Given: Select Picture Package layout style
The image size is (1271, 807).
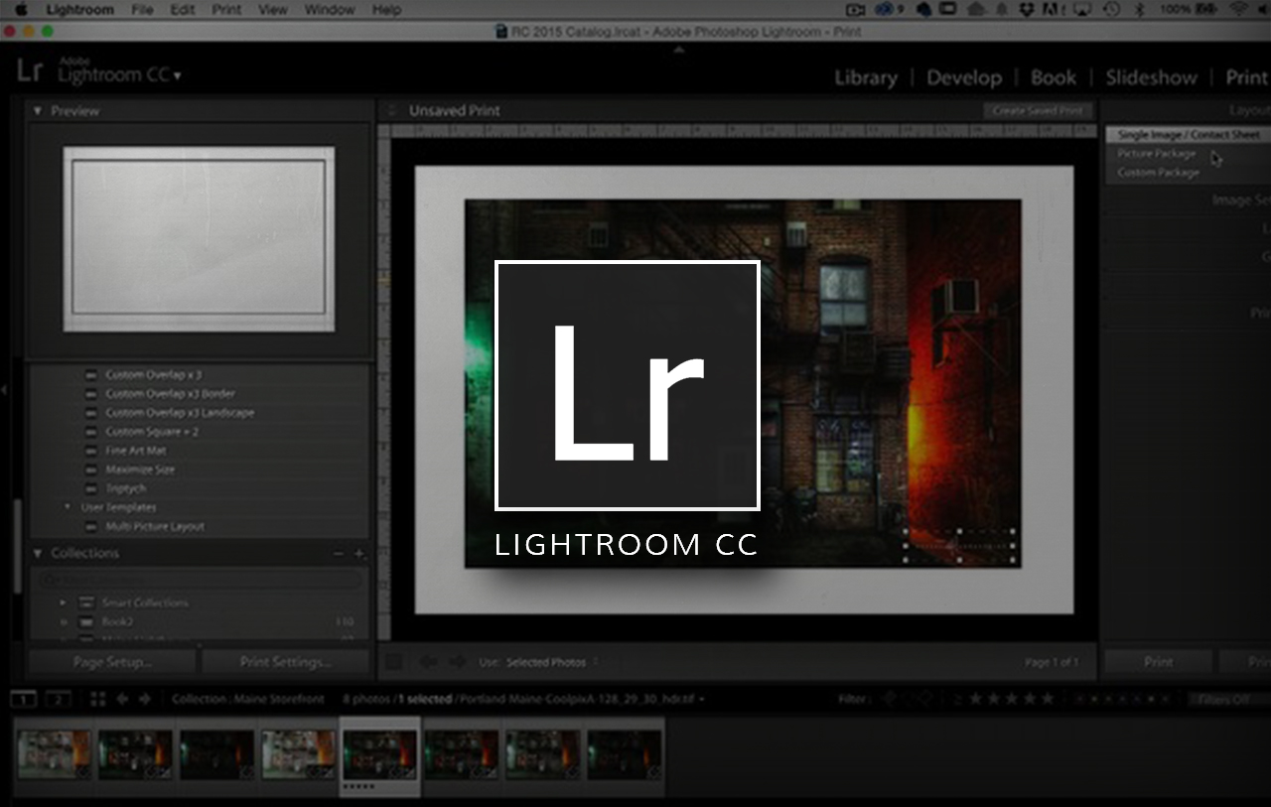Looking at the screenshot, I should click(x=1157, y=154).
